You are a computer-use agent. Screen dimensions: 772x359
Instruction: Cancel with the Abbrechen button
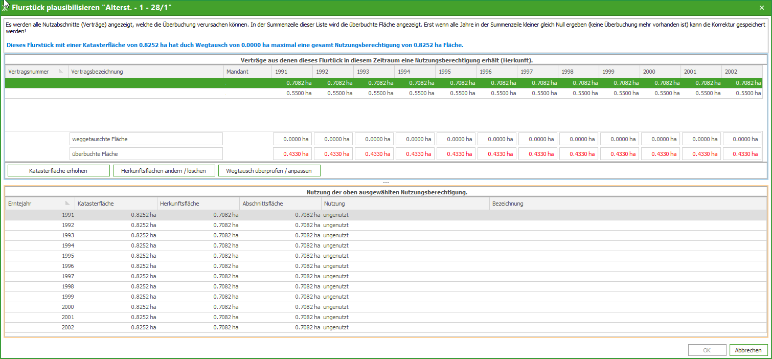click(x=748, y=350)
